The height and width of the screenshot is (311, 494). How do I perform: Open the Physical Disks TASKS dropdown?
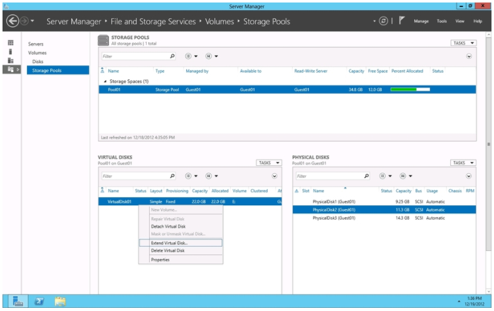point(463,163)
